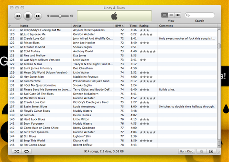Click the Burn Disc button
The width and height of the screenshot is (229, 162).
(187, 151)
